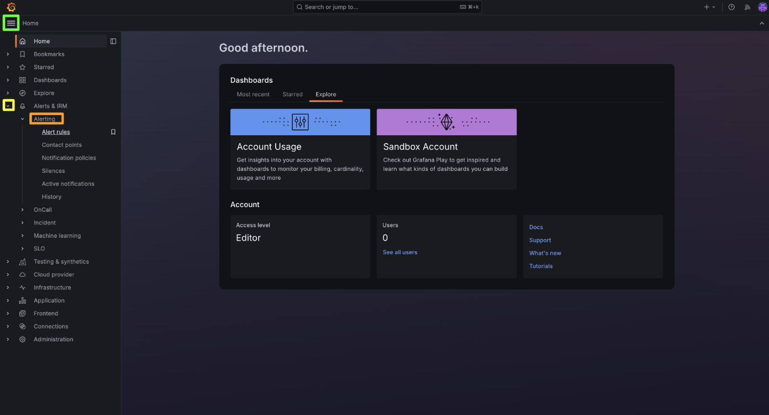Viewport: 769px width, 415px height.
Task: Switch to the Most recent tab
Action: 253,94
